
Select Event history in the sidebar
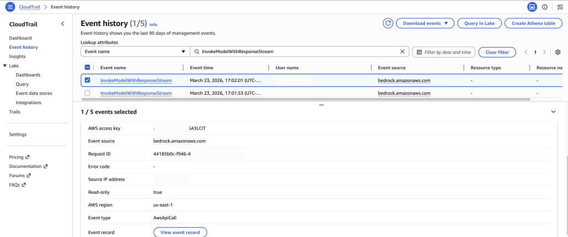coord(23,47)
